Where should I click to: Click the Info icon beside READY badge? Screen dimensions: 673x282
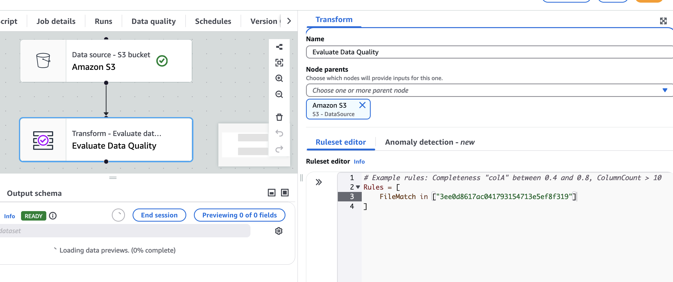[x=53, y=216]
